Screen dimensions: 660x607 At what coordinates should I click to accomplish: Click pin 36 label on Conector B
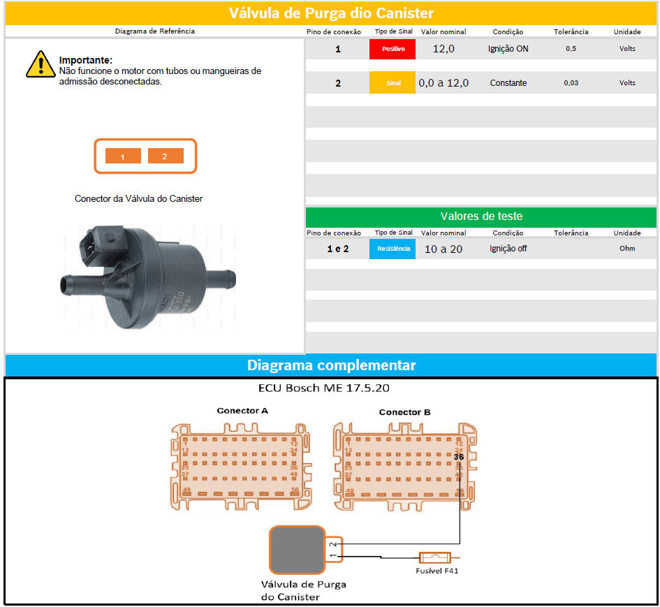458,458
